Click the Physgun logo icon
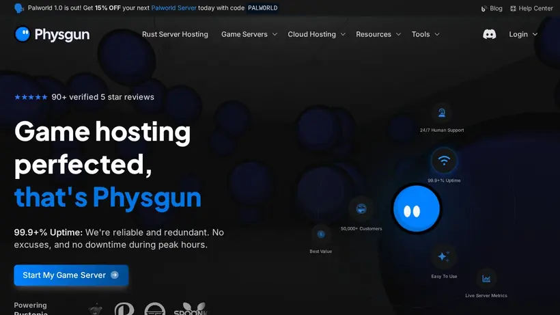The image size is (560, 315). tap(23, 34)
